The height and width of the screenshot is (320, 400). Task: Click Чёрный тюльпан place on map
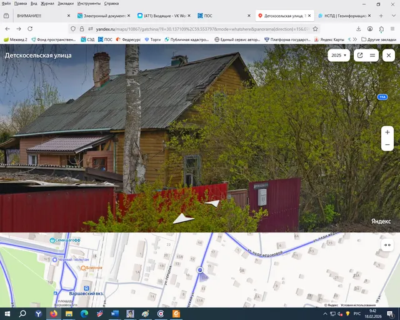[71, 259]
